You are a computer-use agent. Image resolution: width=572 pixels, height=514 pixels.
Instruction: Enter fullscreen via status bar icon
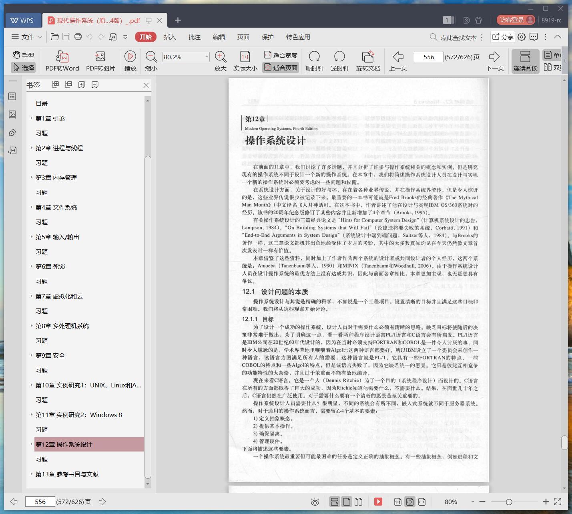[558, 502]
